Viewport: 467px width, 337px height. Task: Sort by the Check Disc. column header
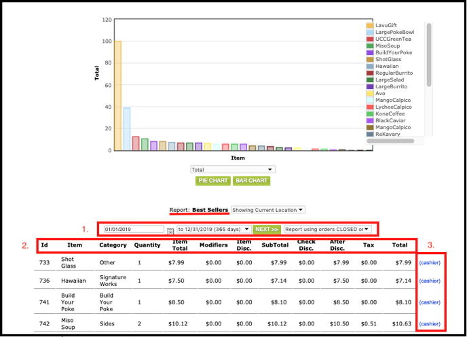(x=306, y=245)
